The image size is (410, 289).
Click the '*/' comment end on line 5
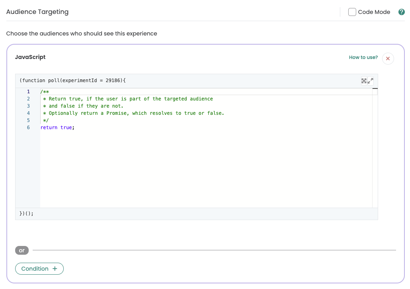46,120
